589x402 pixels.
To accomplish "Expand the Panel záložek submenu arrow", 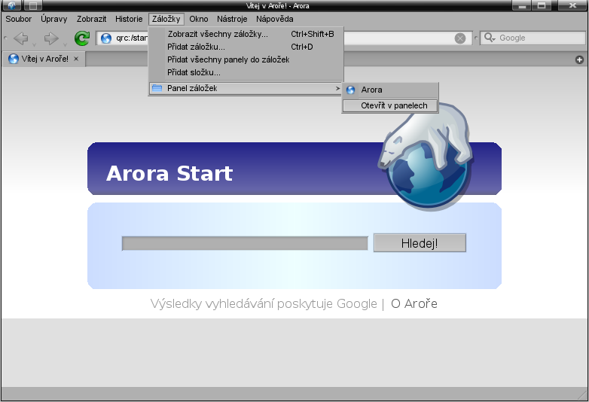I will 337,89.
